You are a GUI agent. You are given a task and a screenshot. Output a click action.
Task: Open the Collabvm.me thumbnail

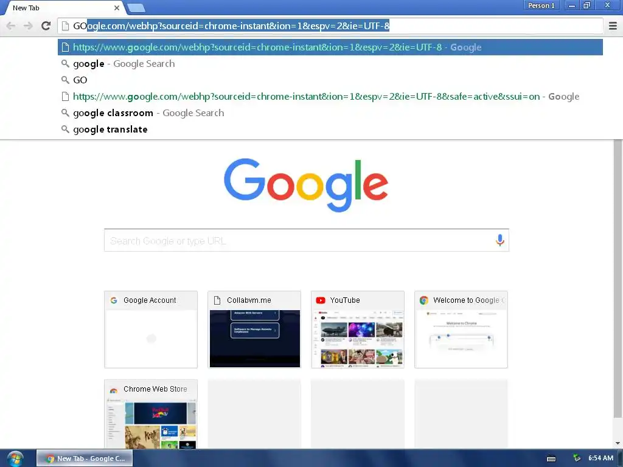point(254,330)
